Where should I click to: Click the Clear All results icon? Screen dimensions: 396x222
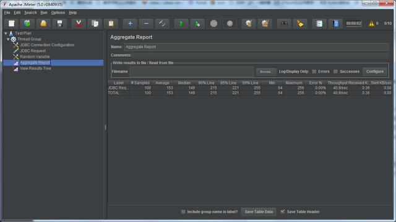[x=265, y=23]
